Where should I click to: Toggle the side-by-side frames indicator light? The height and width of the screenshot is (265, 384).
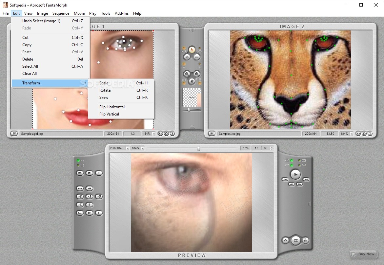click(x=299, y=160)
